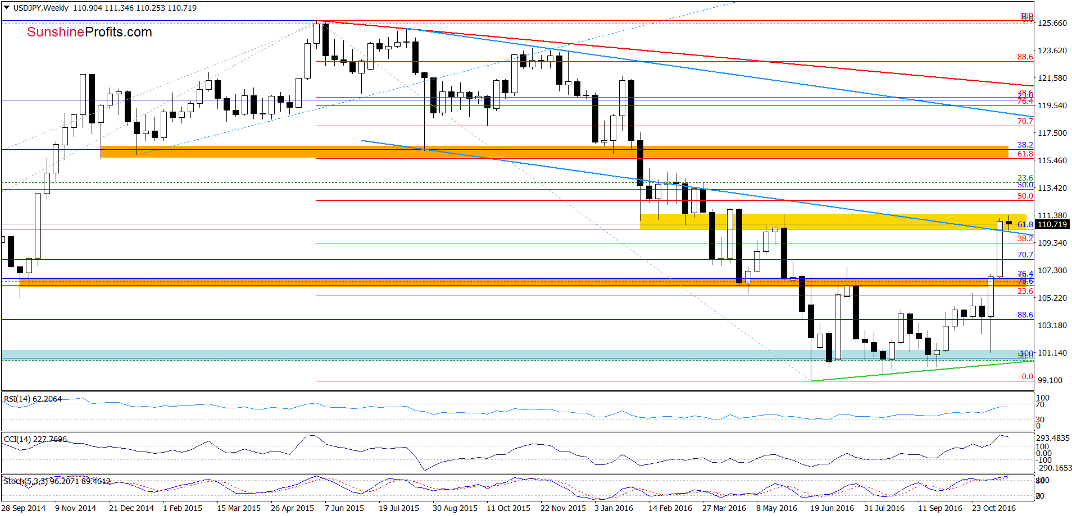Select the 119.540 price axis label
Screen dimensions: 1072x516
pyautogui.click(x=1052, y=105)
